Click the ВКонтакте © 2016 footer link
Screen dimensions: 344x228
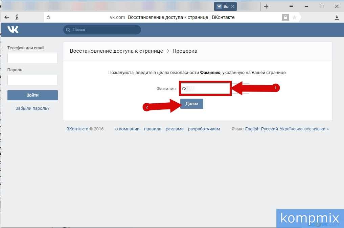85,129
